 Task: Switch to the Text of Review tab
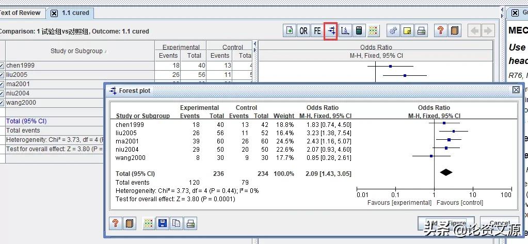(x=20, y=13)
